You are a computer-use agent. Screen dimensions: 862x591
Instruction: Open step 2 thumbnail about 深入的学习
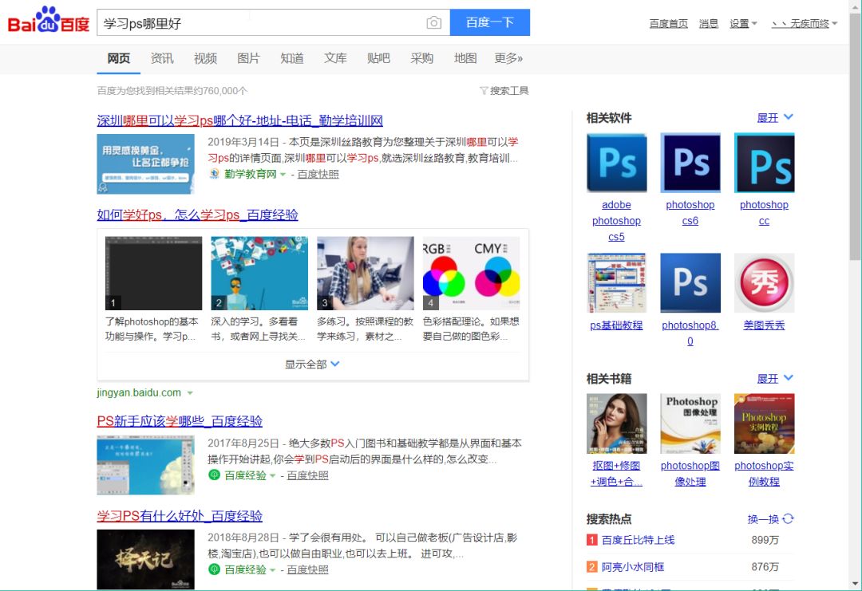259,273
